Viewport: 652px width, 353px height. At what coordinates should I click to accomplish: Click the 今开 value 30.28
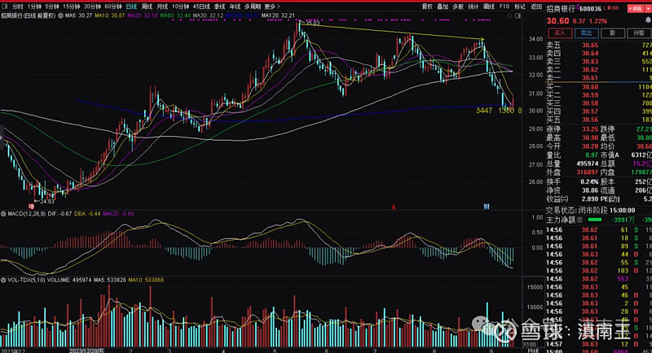pos(590,146)
